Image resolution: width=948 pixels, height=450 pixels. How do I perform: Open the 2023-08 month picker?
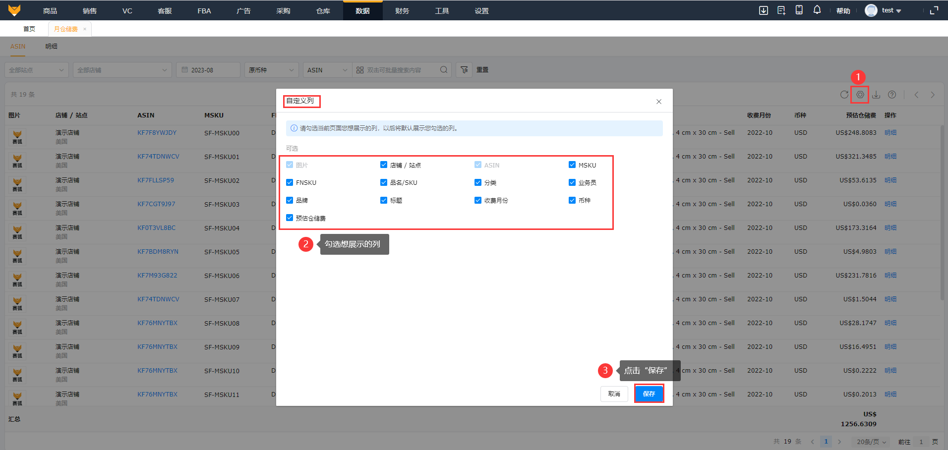[208, 70]
